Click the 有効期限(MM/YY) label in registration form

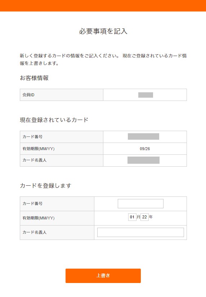[39, 218]
